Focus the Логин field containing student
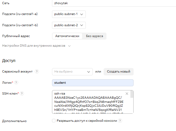The width and height of the screenshot is (176, 131). (93, 83)
